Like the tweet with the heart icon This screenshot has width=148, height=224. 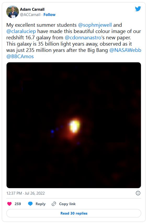tap(9, 204)
